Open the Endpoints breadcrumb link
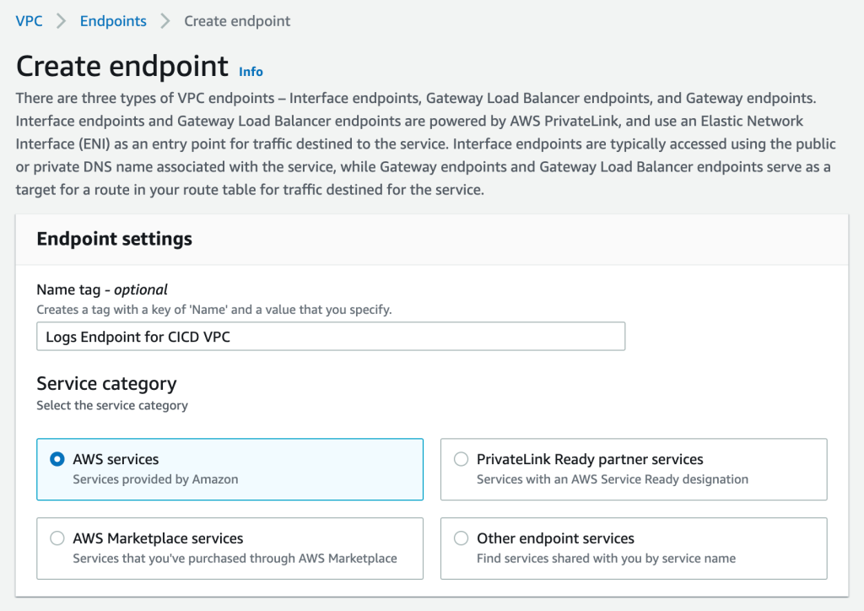The image size is (864, 611). (113, 21)
